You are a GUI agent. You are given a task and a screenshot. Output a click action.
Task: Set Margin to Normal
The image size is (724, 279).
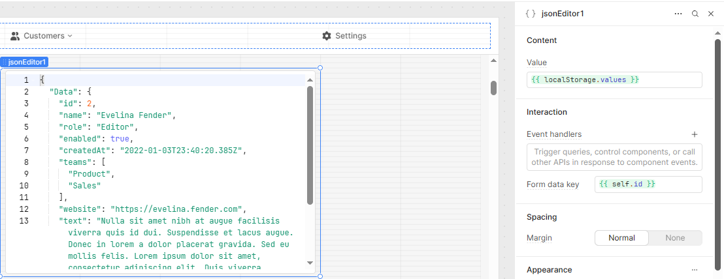tap(621, 238)
